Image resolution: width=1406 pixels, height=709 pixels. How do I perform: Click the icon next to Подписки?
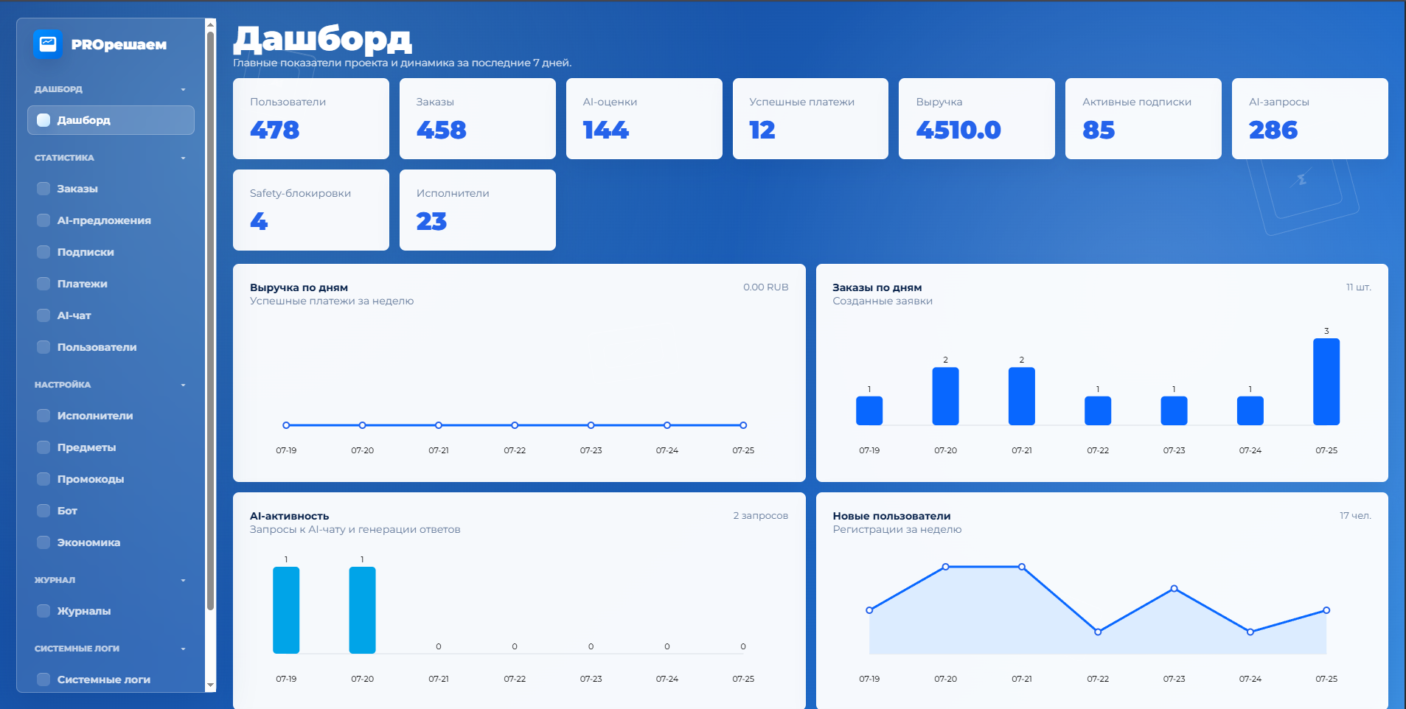(43, 252)
